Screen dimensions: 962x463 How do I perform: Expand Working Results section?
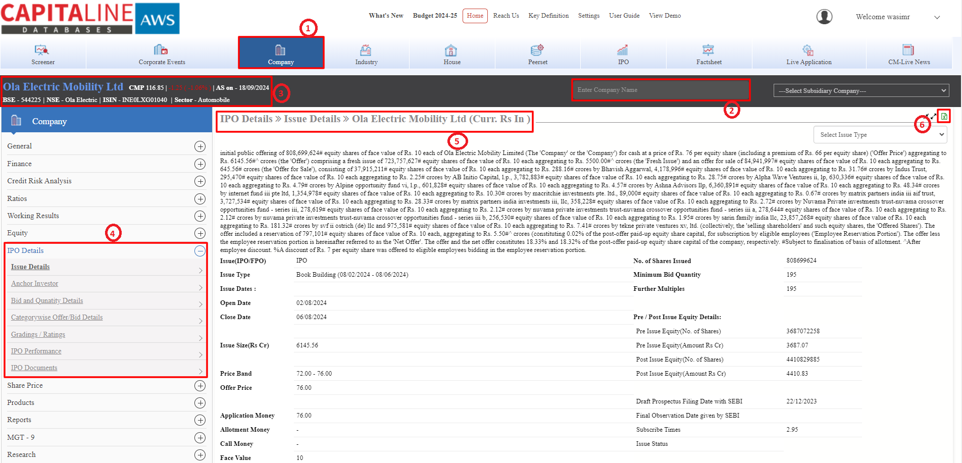(200, 216)
